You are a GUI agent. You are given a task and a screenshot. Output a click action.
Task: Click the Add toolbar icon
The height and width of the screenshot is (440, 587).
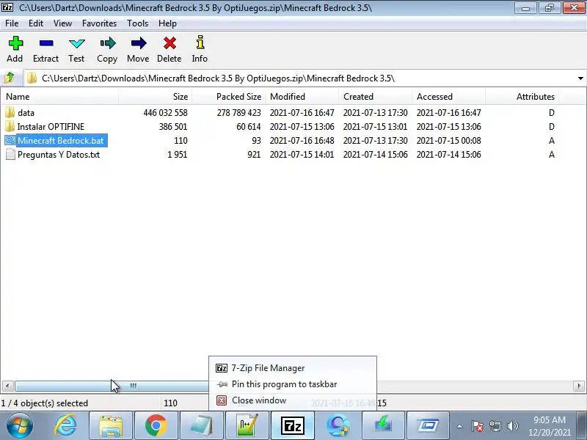pos(15,43)
